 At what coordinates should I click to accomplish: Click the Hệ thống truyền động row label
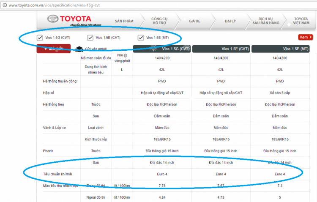pos(60,81)
